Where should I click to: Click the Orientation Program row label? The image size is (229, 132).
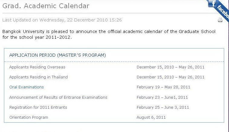(x=29, y=117)
